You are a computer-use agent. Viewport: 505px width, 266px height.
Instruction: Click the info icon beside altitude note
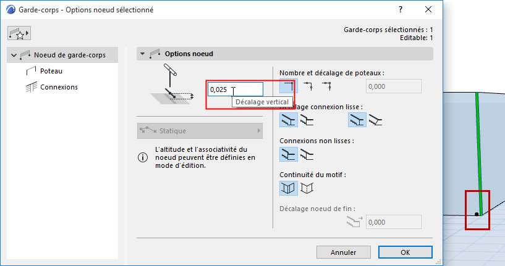click(x=142, y=157)
